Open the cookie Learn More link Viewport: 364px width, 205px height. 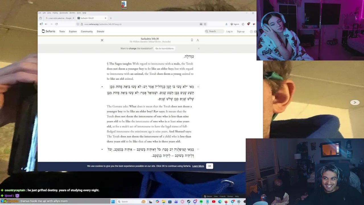(198, 166)
